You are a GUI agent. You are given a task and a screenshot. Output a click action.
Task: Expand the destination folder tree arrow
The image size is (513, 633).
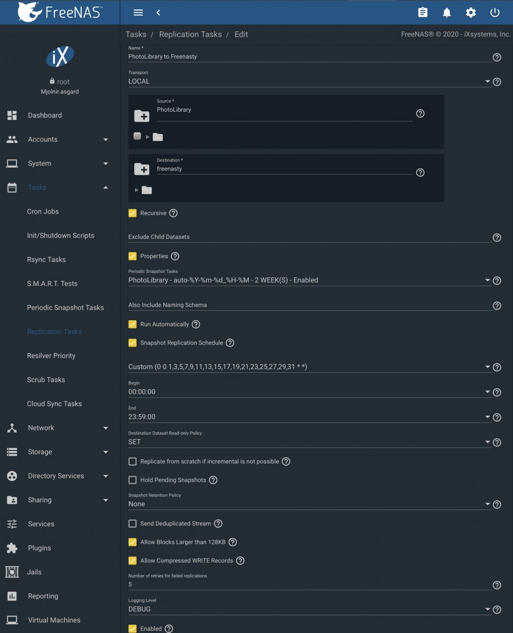(x=137, y=190)
